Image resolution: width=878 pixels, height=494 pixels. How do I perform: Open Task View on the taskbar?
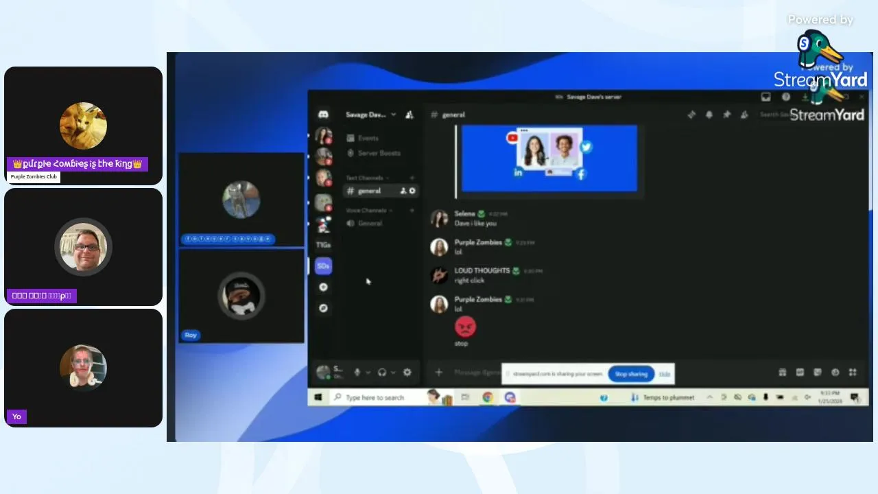[465, 397]
